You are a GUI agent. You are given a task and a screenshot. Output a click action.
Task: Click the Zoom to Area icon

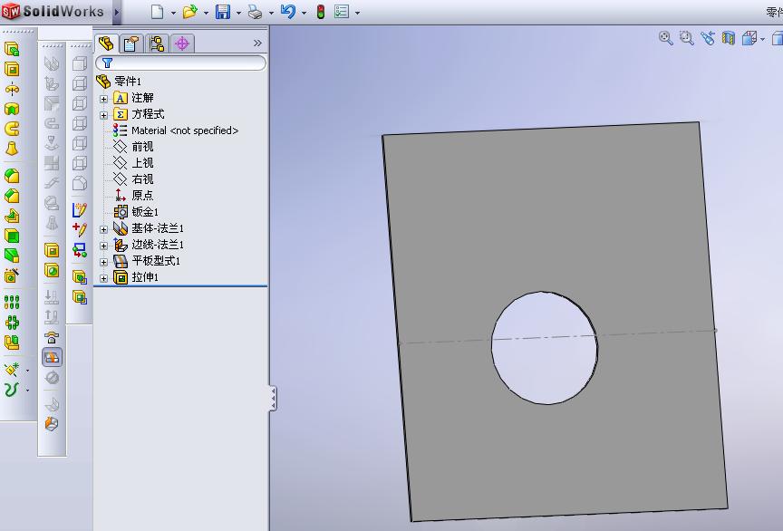pyautogui.click(x=687, y=38)
